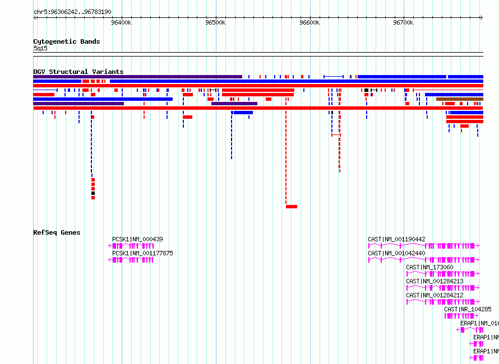Select the brown structural variant bar
Screen dimensions: 499x364
point(460,99)
